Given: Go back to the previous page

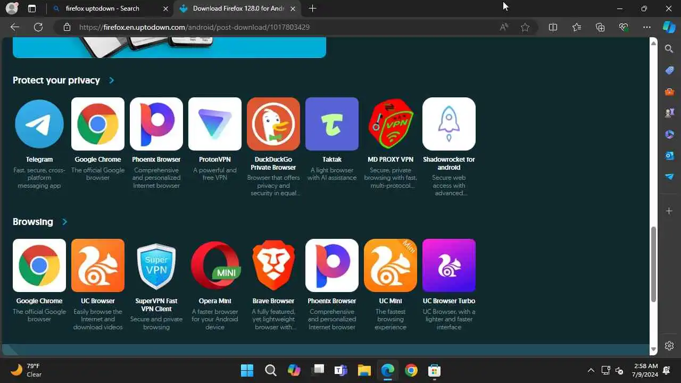Looking at the screenshot, I should 15,27.
